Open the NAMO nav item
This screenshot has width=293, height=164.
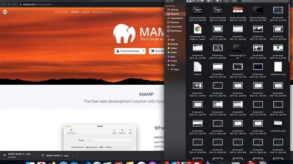click(x=86, y=12)
